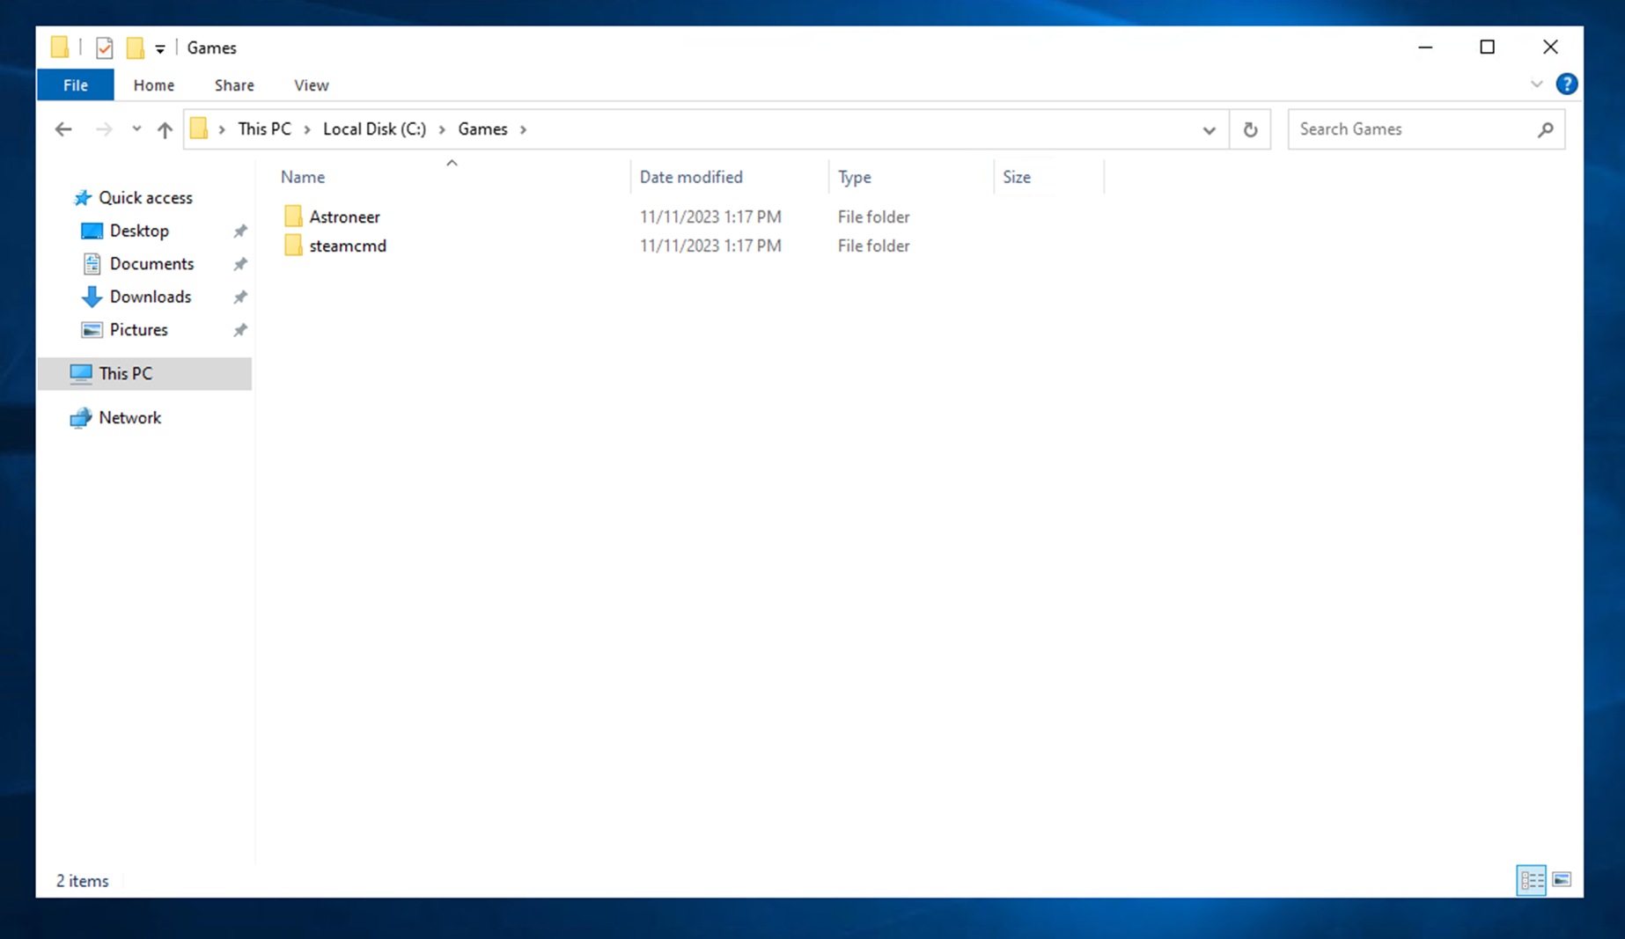Expand the chevron after Games breadcrumb

click(523, 129)
